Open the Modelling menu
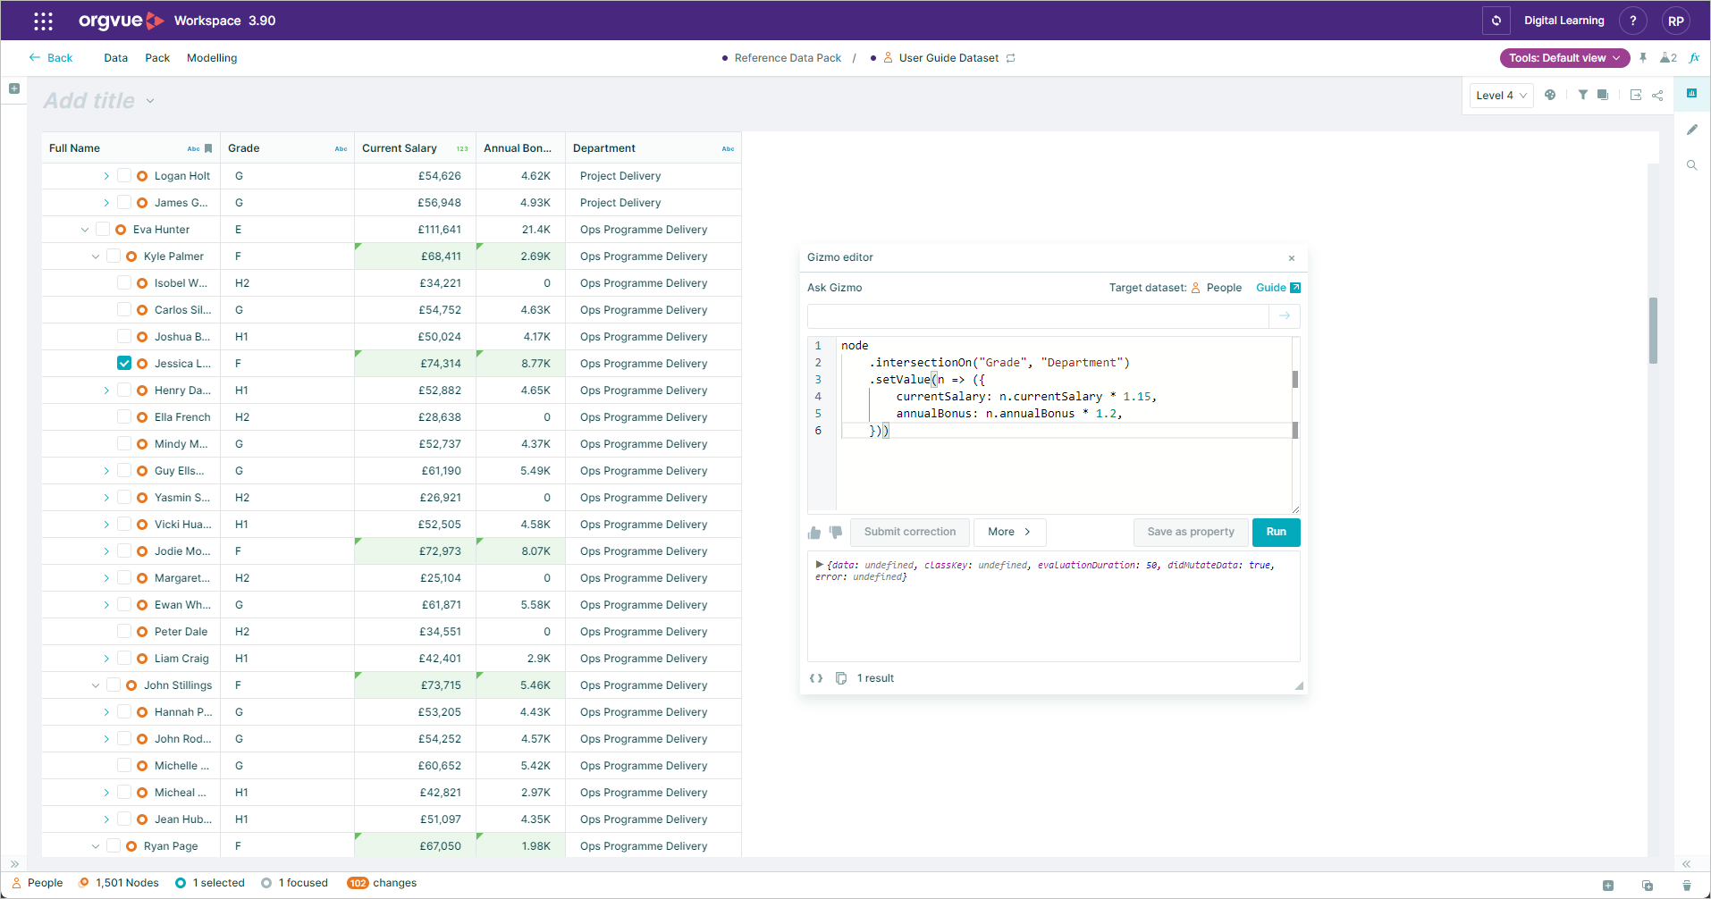This screenshot has width=1711, height=899. (212, 58)
